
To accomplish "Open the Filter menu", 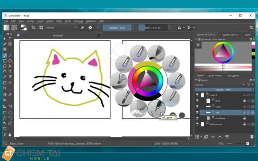I will pos(59,21).
